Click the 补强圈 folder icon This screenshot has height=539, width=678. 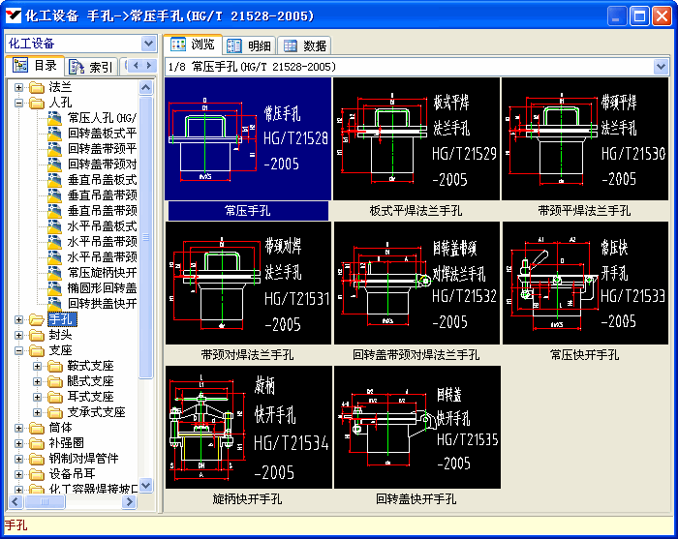[37, 443]
